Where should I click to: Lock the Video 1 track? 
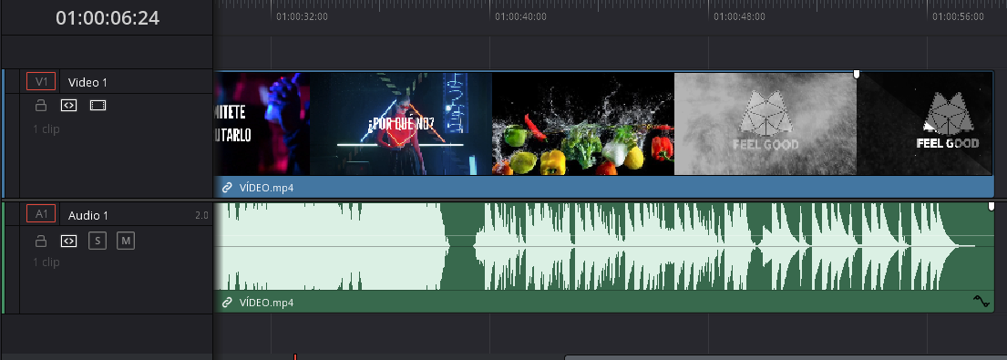[40, 105]
